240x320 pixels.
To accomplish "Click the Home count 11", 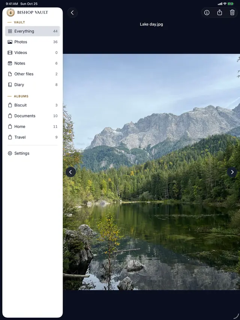I will pyautogui.click(x=55, y=126).
